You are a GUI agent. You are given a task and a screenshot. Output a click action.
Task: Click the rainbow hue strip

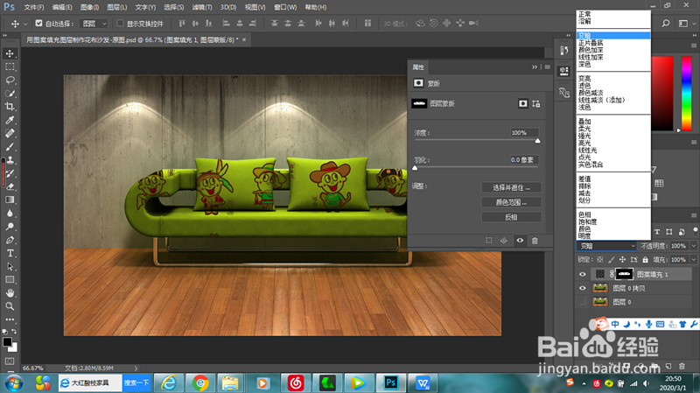click(x=687, y=94)
